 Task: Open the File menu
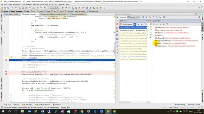pyautogui.click(x=2, y=4)
